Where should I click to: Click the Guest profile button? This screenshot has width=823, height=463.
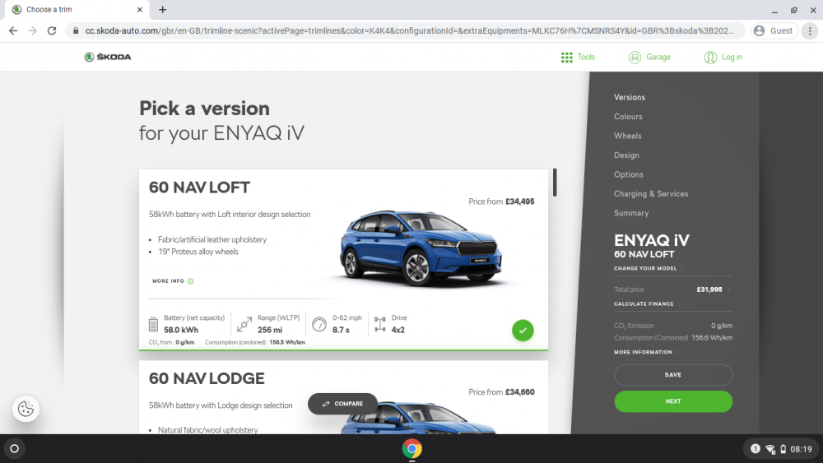pos(774,31)
